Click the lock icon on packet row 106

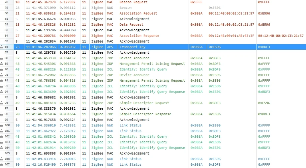(2, 159)
